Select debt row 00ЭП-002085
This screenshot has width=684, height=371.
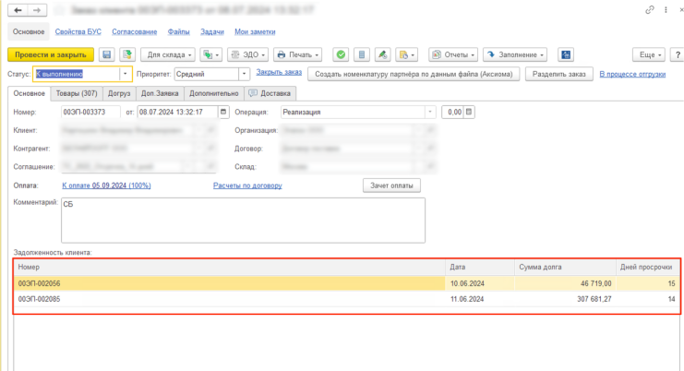coord(231,299)
